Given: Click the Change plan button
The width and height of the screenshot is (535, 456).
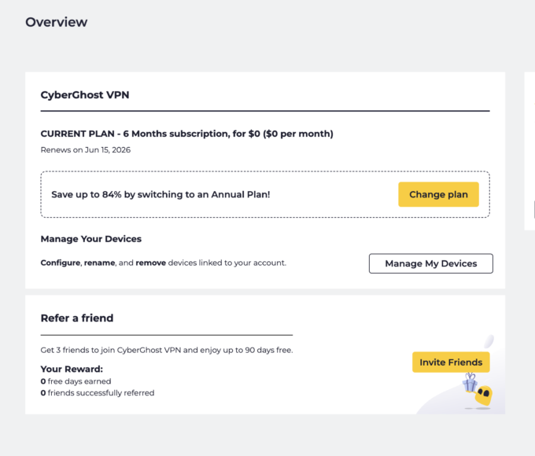Looking at the screenshot, I should coord(438,194).
